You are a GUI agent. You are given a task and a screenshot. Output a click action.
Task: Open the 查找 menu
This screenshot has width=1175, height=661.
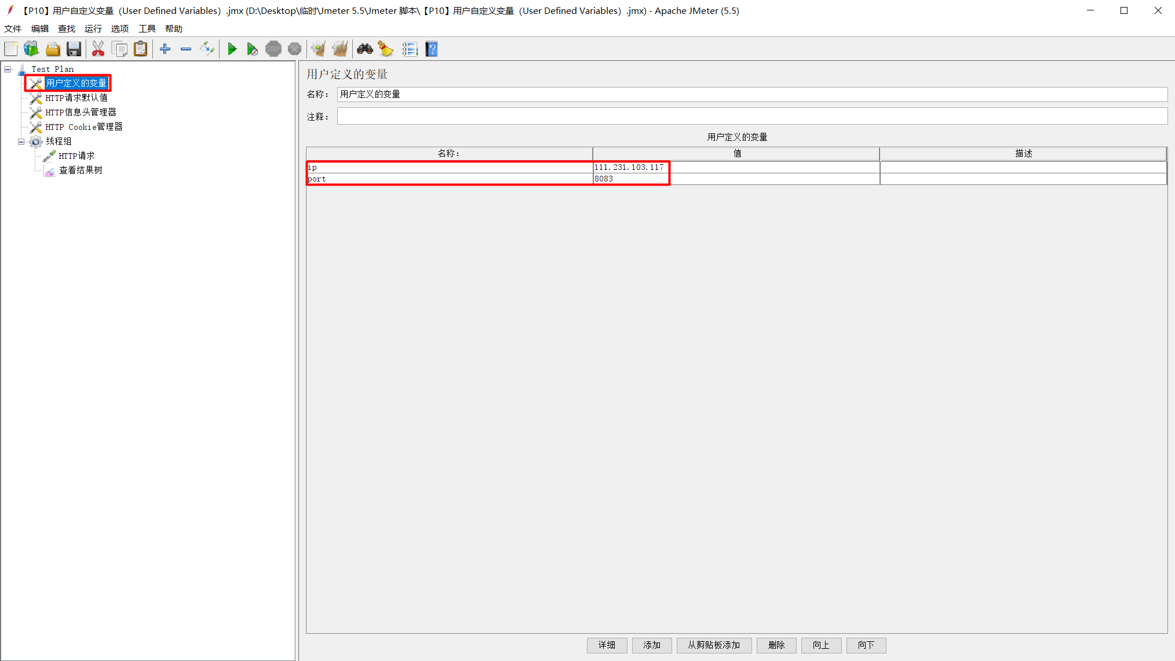coord(67,28)
